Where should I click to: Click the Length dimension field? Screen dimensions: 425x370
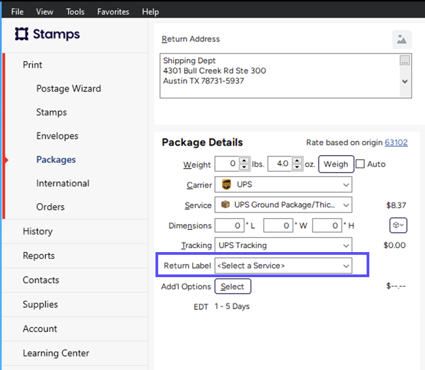point(229,225)
